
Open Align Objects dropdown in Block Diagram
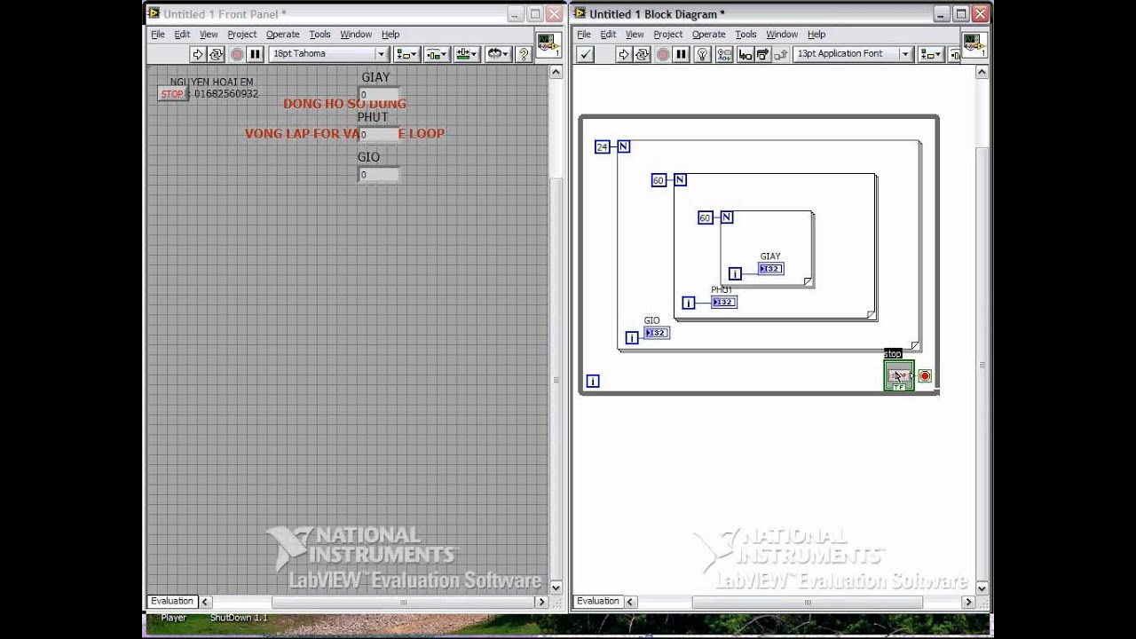click(x=931, y=54)
